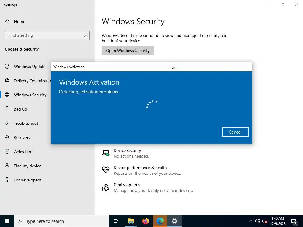Open the Family options link
303x227 pixels.
pyautogui.click(x=127, y=185)
